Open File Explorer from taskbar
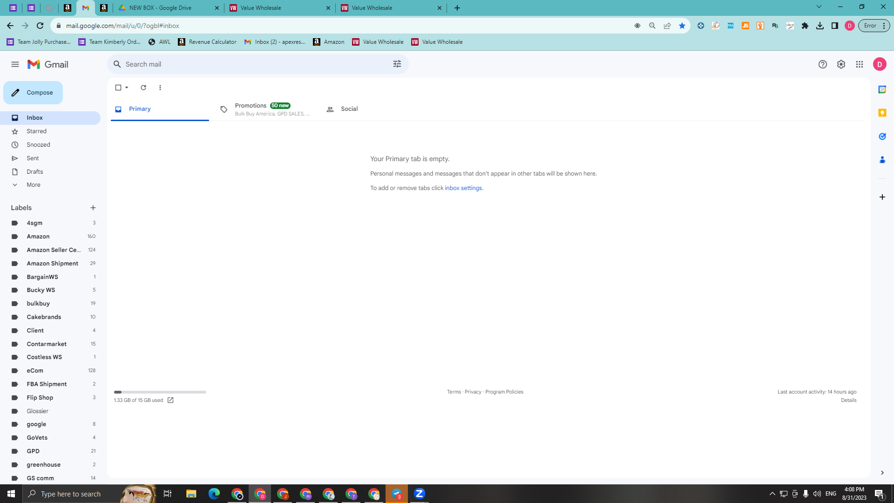 click(x=191, y=494)
